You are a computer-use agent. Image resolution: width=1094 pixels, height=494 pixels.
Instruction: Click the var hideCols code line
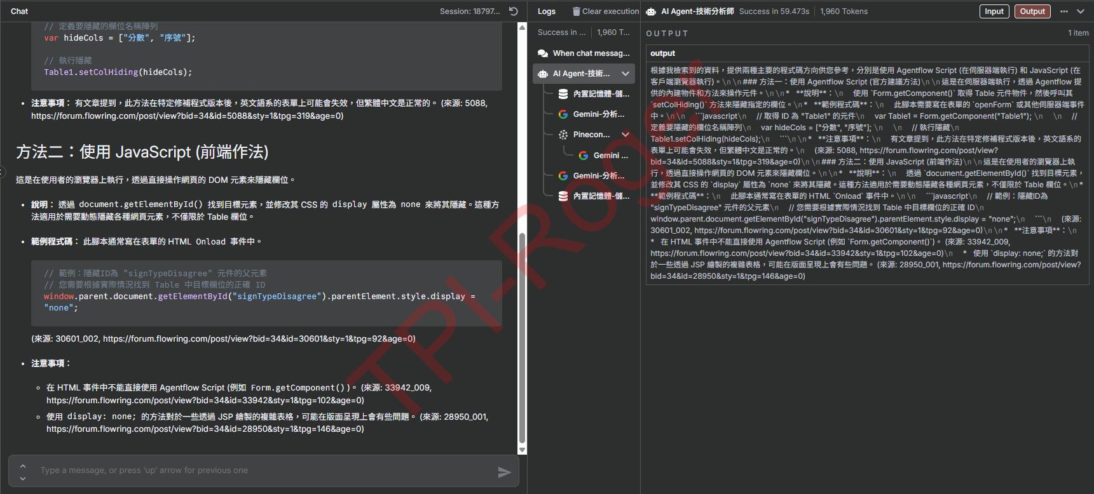120,38
